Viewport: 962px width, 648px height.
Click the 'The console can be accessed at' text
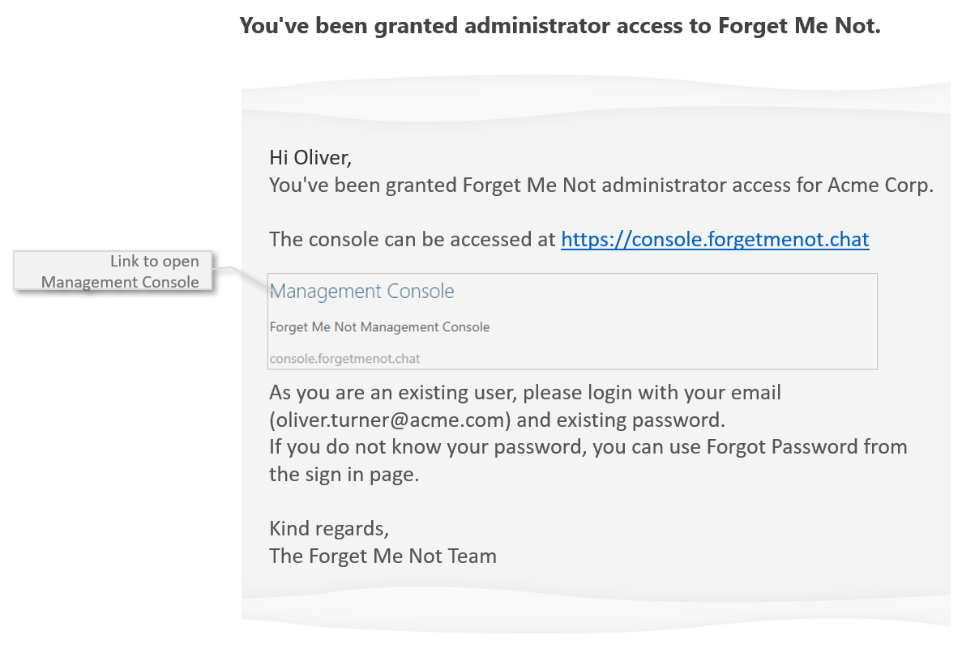(x=413, y=240)
